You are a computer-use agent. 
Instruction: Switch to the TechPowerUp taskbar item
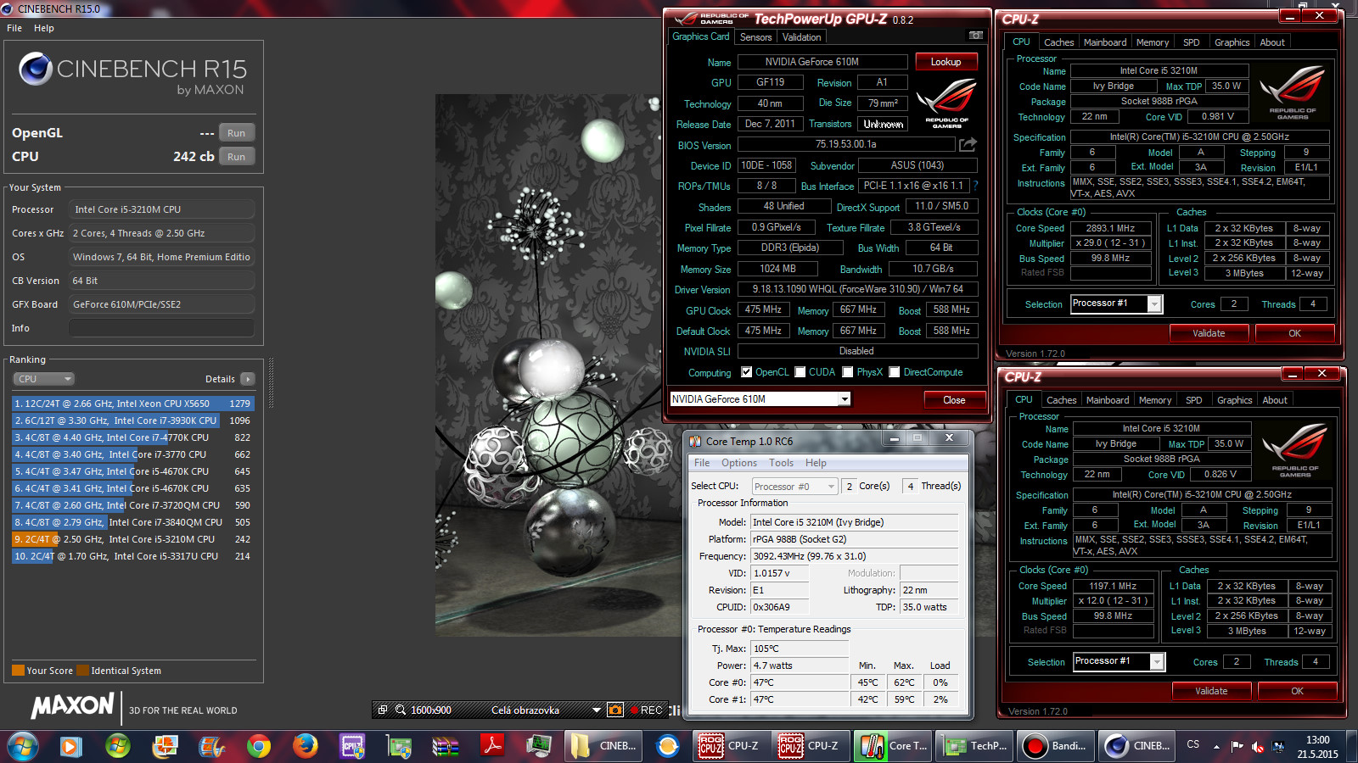tap(974, 746)
